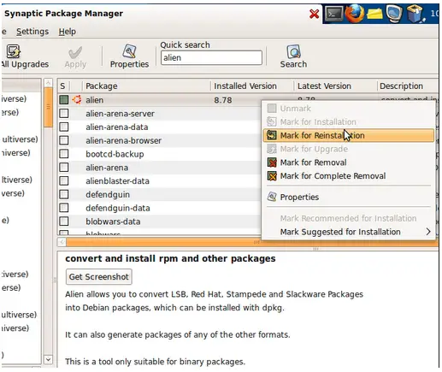Image resolution: width=442 pixels, height=372 pixels.
Task: Select Properties in the context menu
Action: point(348,197)
